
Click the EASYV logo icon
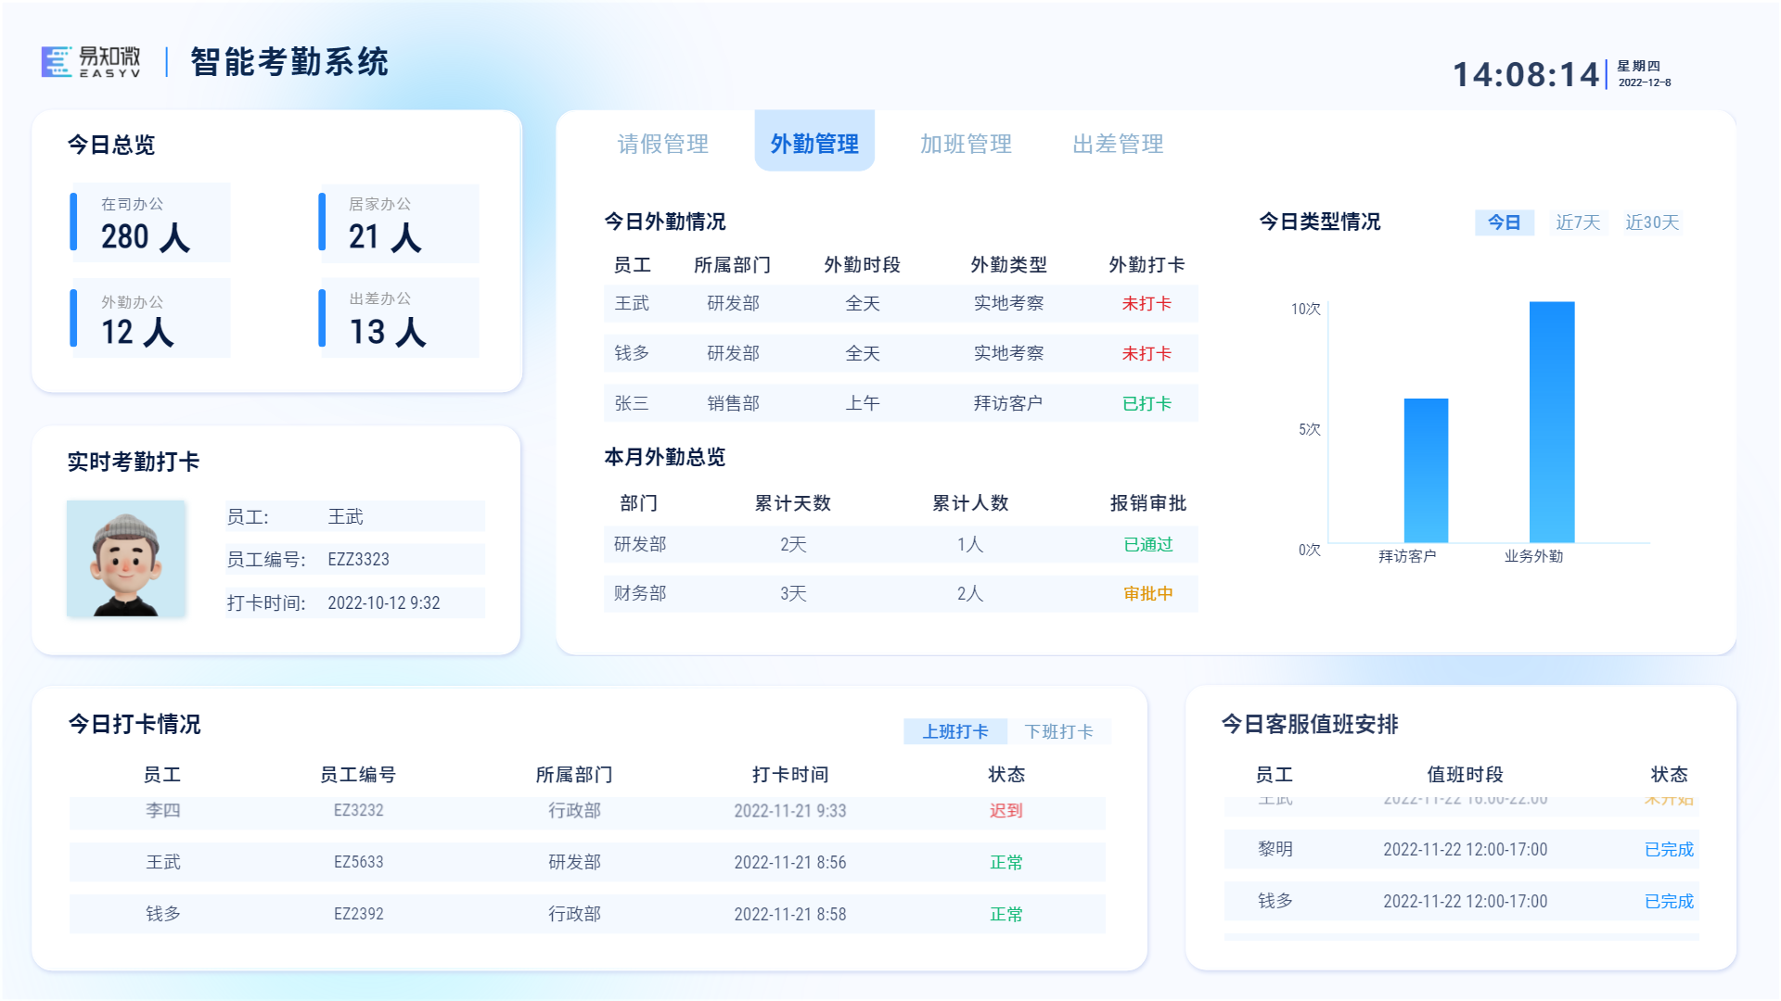pyautogui.click(x=57, y=61)
